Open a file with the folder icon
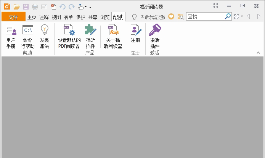 click(16, 7)
